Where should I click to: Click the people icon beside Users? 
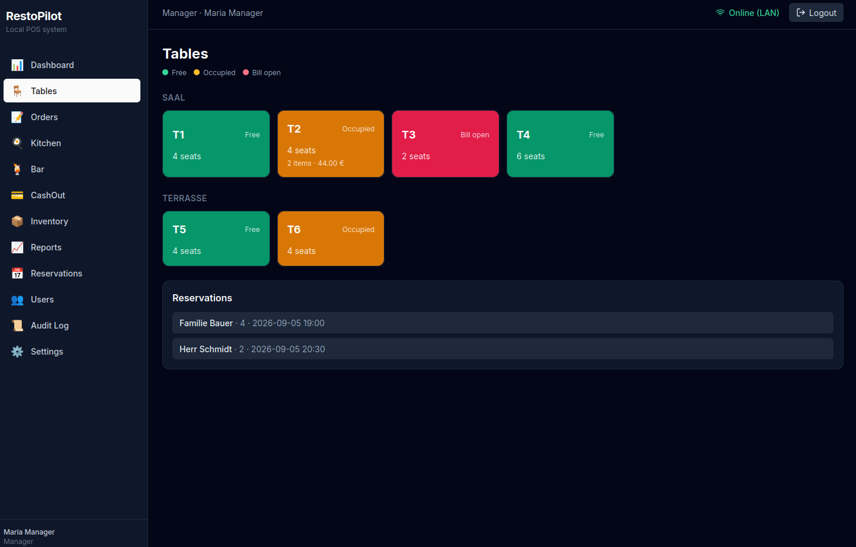pos(17,300)
